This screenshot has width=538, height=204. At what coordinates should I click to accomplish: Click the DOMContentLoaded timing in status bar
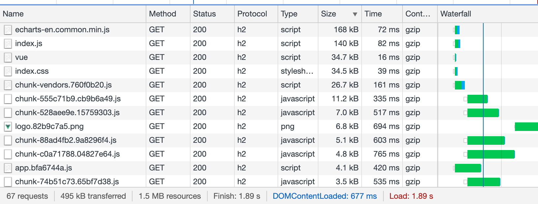tap(324, 196)
